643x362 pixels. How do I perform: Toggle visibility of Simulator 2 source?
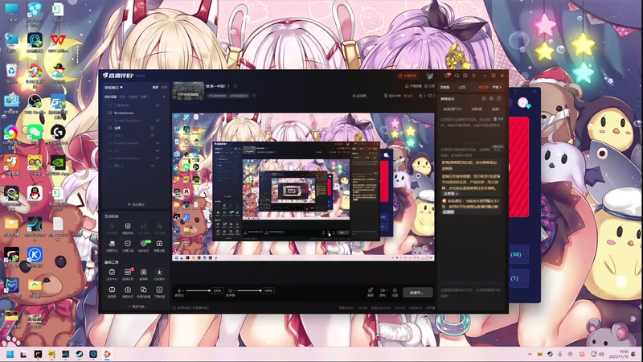tap(158, 121)
